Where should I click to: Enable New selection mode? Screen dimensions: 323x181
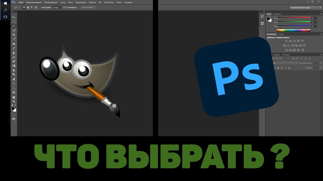point(24,8)
